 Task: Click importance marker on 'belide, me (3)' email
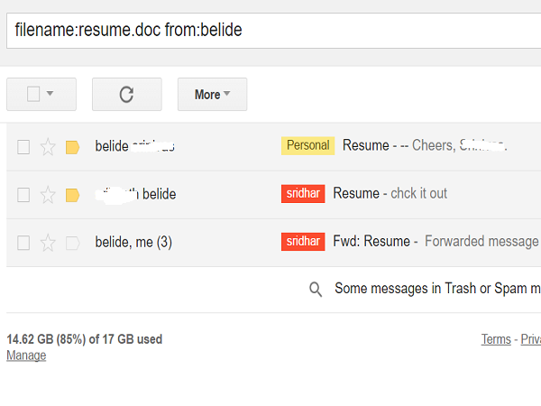73,243
